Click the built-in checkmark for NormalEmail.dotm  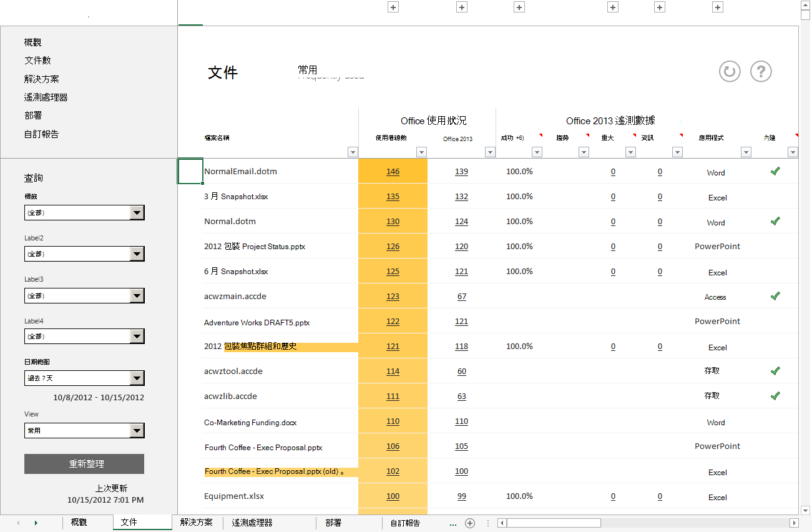coord(775,170)
